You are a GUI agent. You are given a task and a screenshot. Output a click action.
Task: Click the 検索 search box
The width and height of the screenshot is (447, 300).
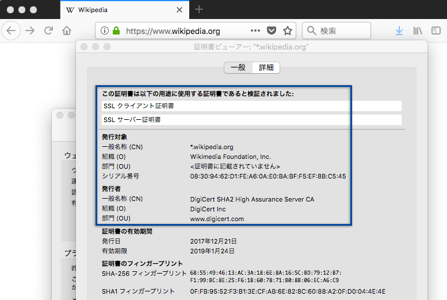pos(337,31)
